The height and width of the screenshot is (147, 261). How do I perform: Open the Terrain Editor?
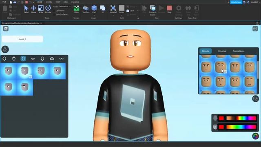click(x=76, y=9)
